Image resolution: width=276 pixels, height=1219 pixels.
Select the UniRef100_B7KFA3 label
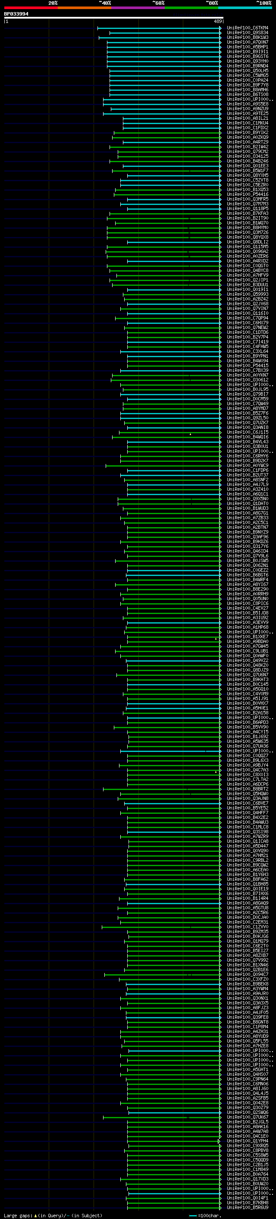pyautogui.click(x=247, y=214)
